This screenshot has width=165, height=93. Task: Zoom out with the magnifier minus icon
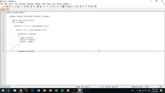pos(47,6)
